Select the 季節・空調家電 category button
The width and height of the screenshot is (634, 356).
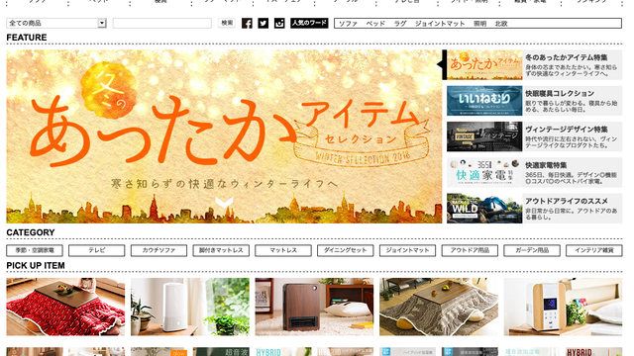[x=35, y=250]
